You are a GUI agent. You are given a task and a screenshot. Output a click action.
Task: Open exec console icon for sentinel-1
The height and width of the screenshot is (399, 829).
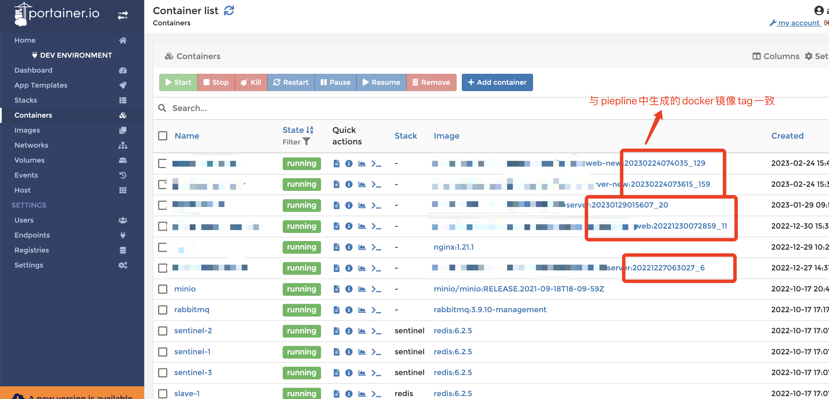pyautogui.click(x=376, y=352)
